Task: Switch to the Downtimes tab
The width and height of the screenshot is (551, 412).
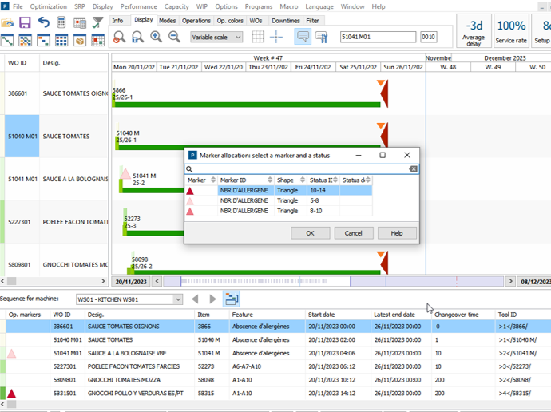Action: [285, 21]
